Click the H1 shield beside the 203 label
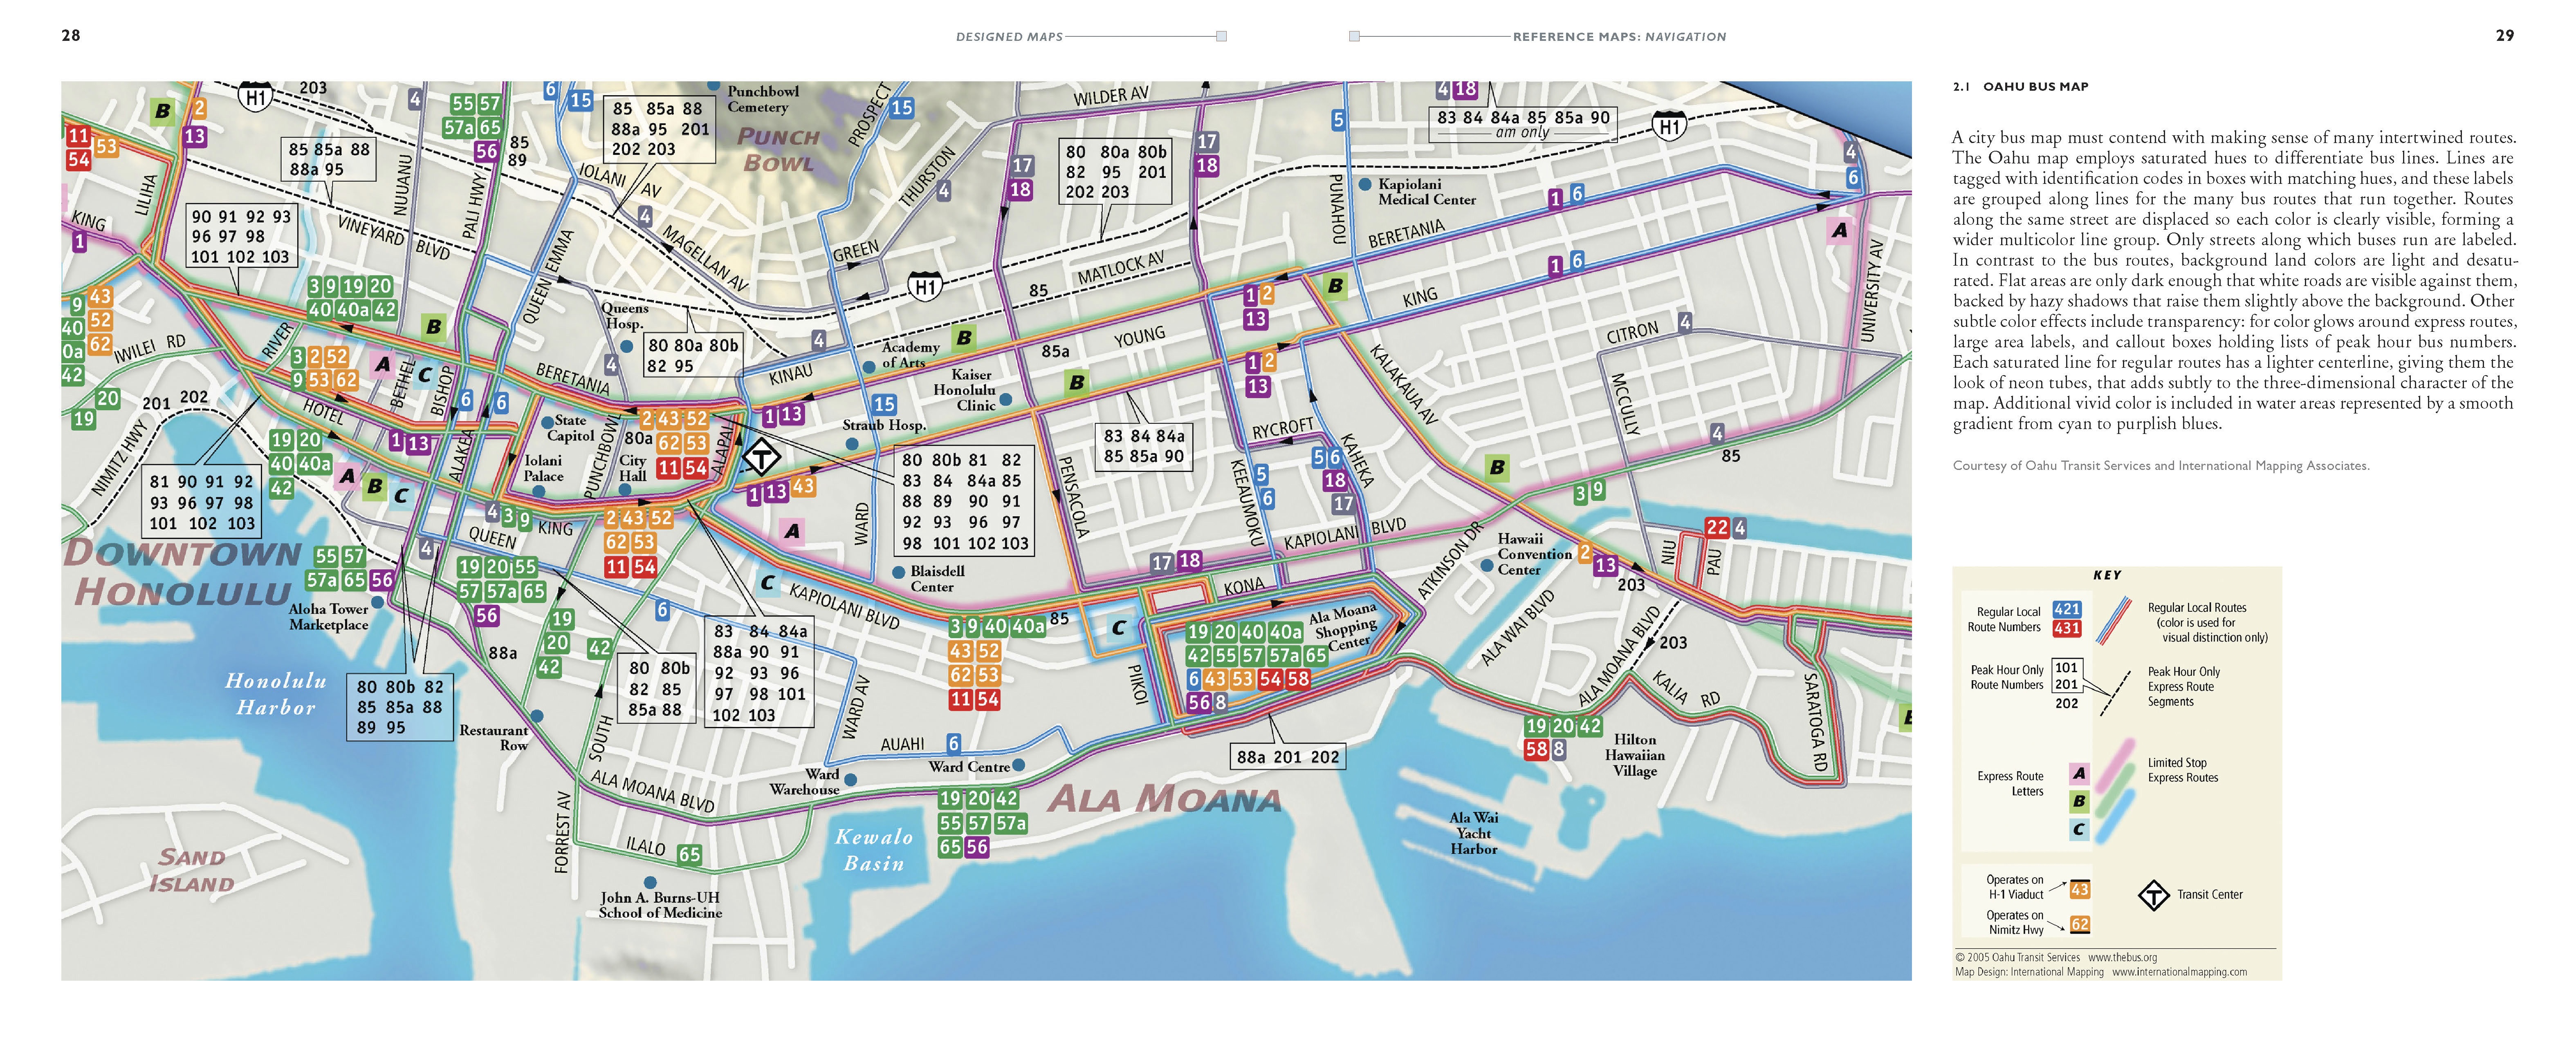Viewport: 2576px width, 1042px height. click(255, 97)
